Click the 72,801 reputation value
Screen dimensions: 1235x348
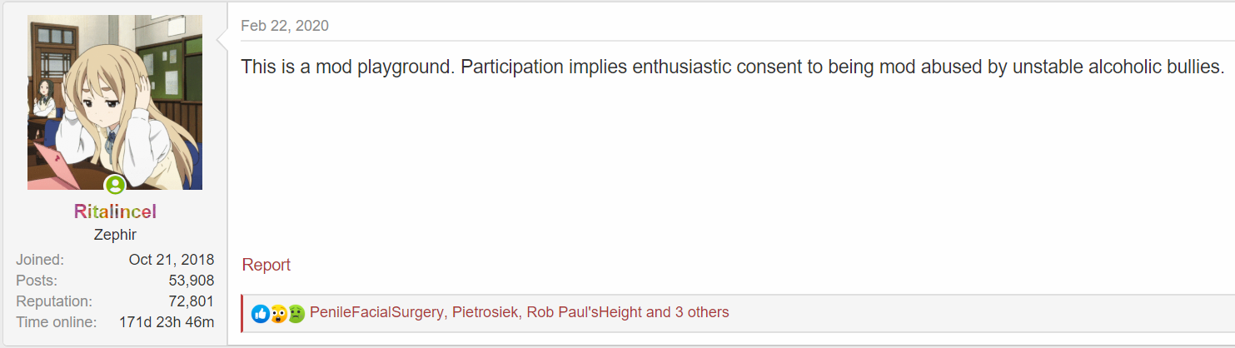191,301
